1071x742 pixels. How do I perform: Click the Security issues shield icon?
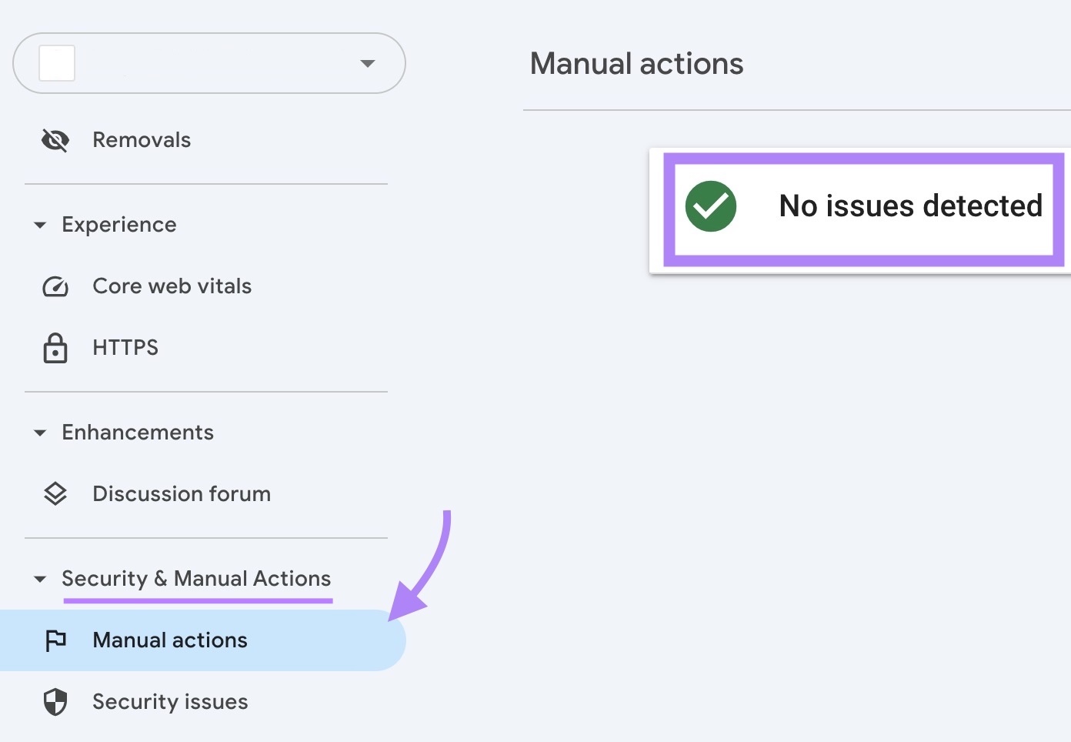click(x=55, y=701)
